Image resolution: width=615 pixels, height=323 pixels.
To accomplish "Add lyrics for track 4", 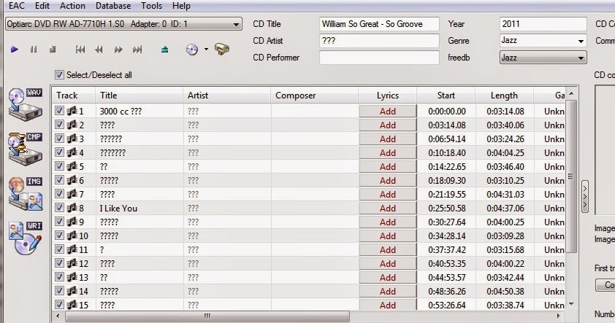I will [x=388, y=152].
